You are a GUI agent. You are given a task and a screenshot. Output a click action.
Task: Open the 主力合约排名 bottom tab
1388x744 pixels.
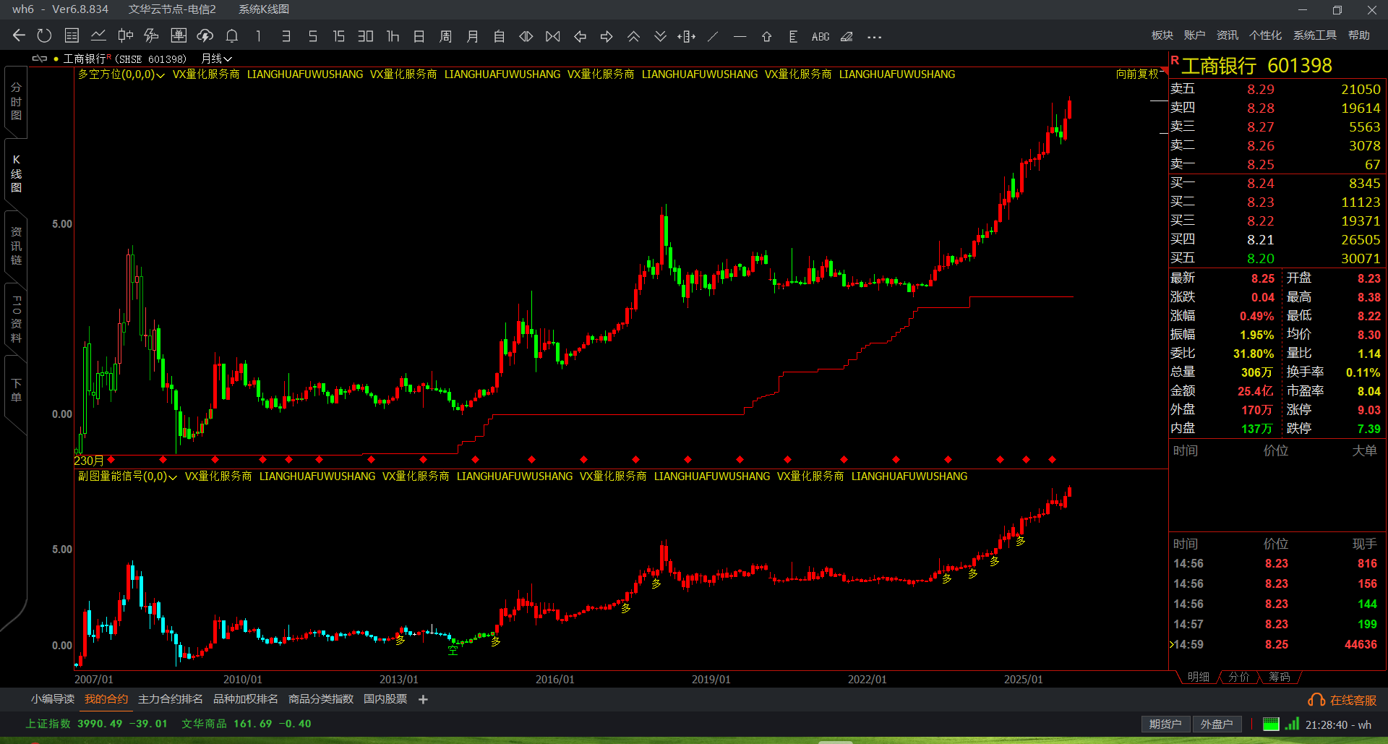pos(171,699)
